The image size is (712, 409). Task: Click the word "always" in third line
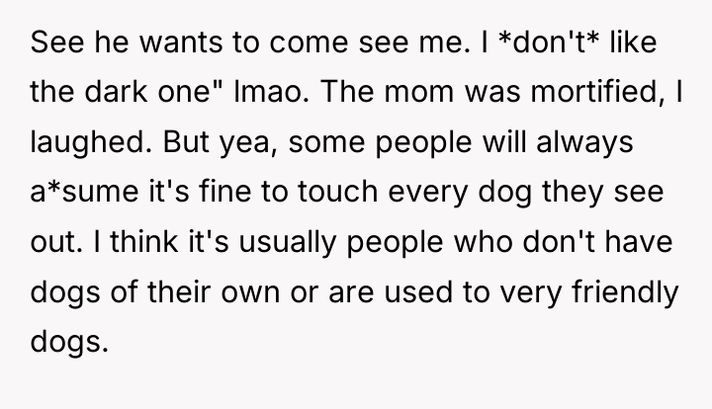(x=584, y=143)
